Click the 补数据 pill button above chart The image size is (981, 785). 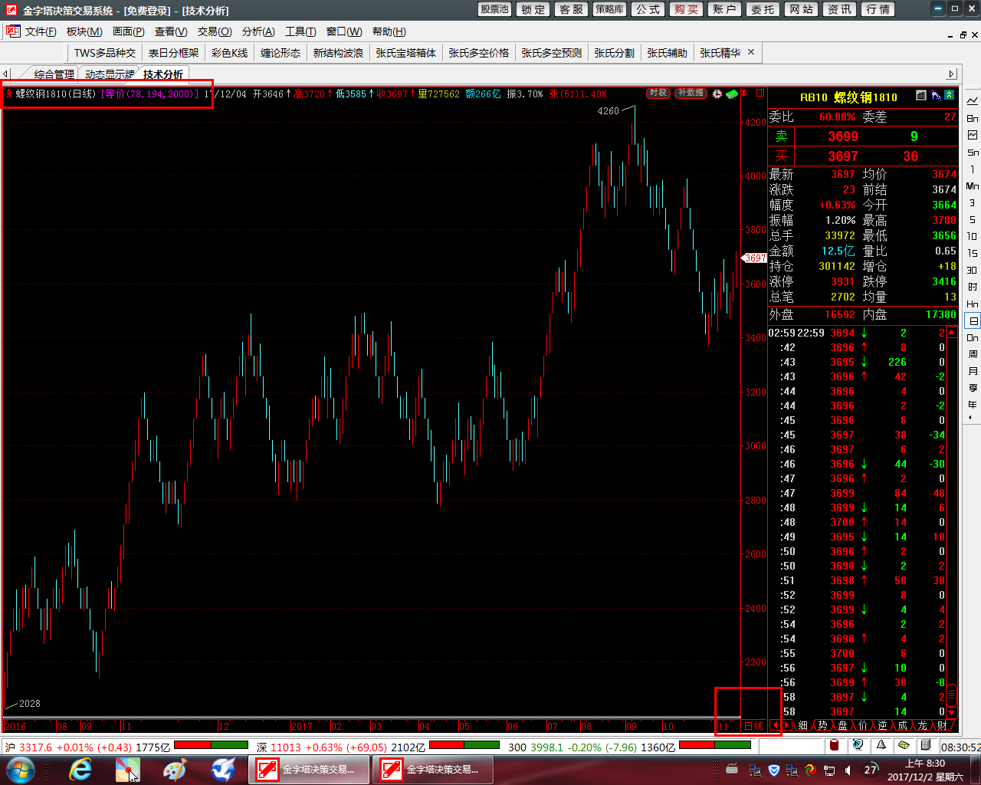click(691, 93)
